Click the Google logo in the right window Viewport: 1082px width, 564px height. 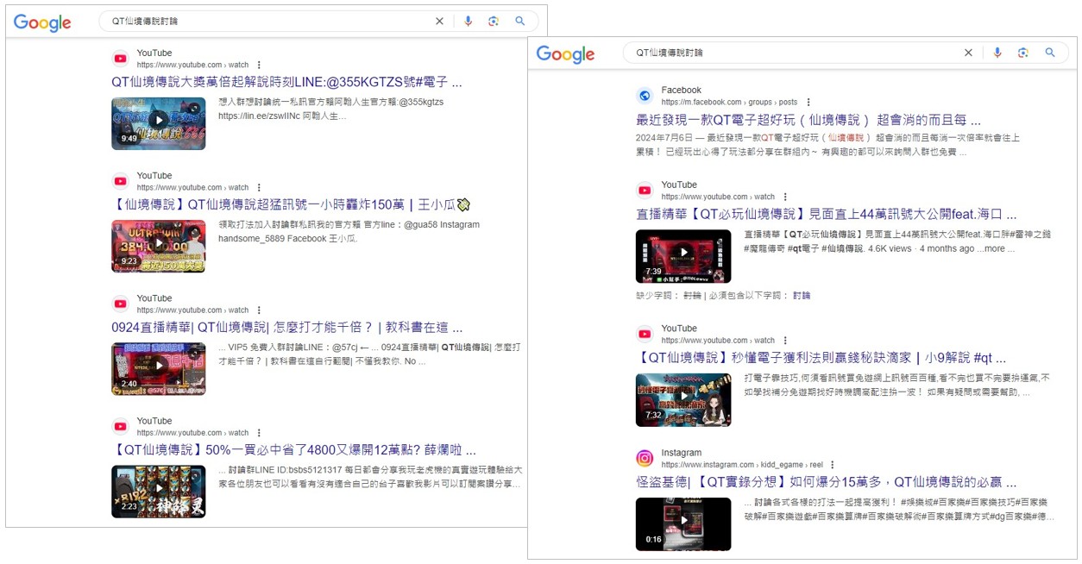coord(566,54)
